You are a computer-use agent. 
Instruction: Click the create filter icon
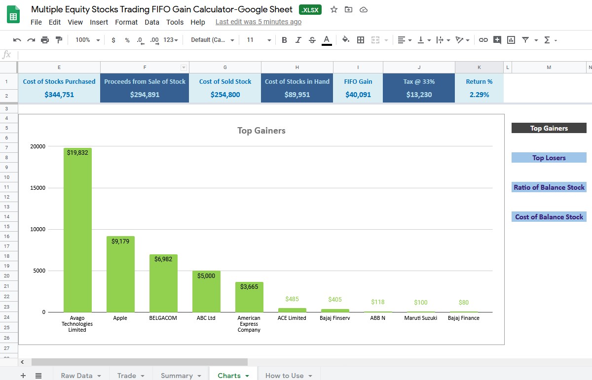point(525,40)
